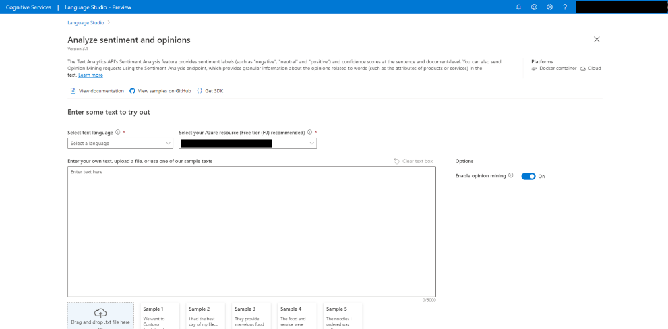Select the Sample 4 card
Screen dimensions: 668x329
click(x=297, y=316)
